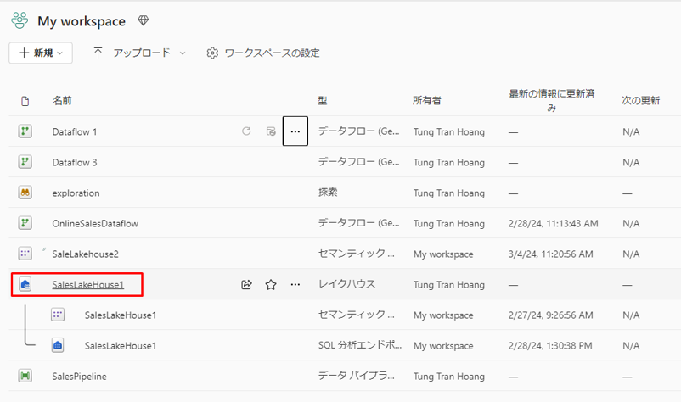
Task: Click the Dataflow 3 item icon
Action: (x=25, y=162)
